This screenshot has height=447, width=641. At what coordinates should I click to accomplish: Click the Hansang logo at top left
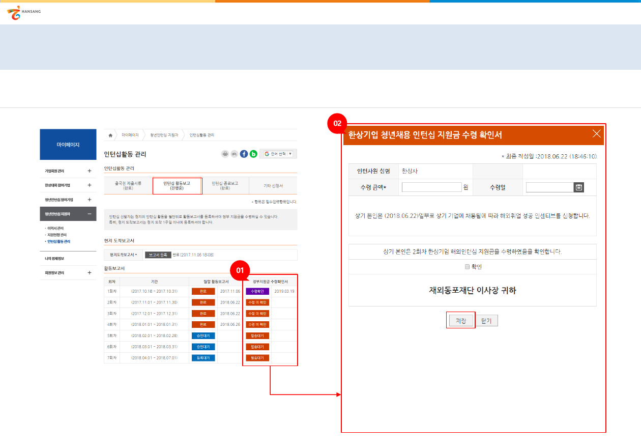24,13
